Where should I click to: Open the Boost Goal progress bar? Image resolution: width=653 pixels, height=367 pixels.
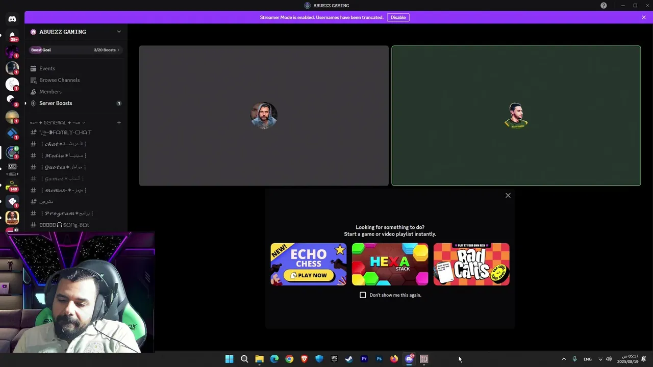[76, 50]
